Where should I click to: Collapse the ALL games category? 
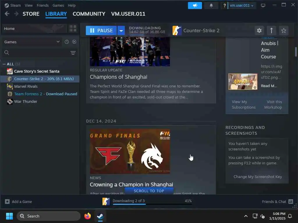[4, 64]
